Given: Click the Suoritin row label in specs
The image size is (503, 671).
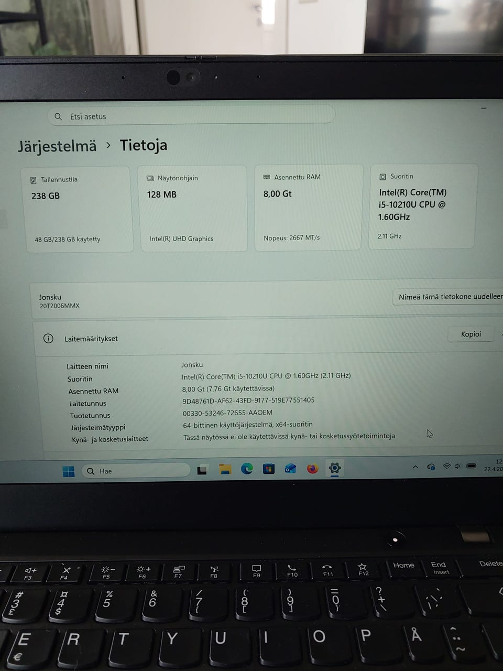Looking at the screenshot, I should (x=80, y=379).
